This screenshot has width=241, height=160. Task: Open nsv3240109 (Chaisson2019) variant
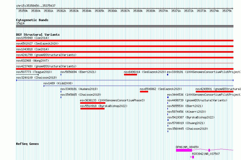coord(37,78)
